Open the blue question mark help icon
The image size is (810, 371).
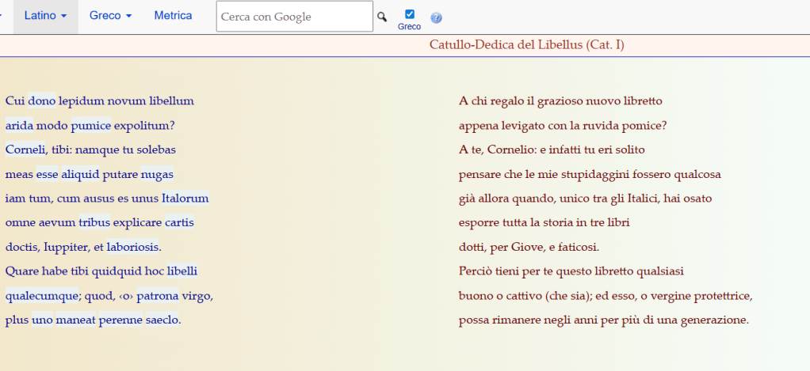tap(436, 17)
